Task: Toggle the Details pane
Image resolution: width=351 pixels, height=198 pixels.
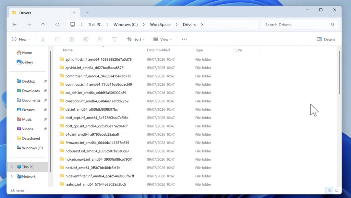Action: pos(326,39)
